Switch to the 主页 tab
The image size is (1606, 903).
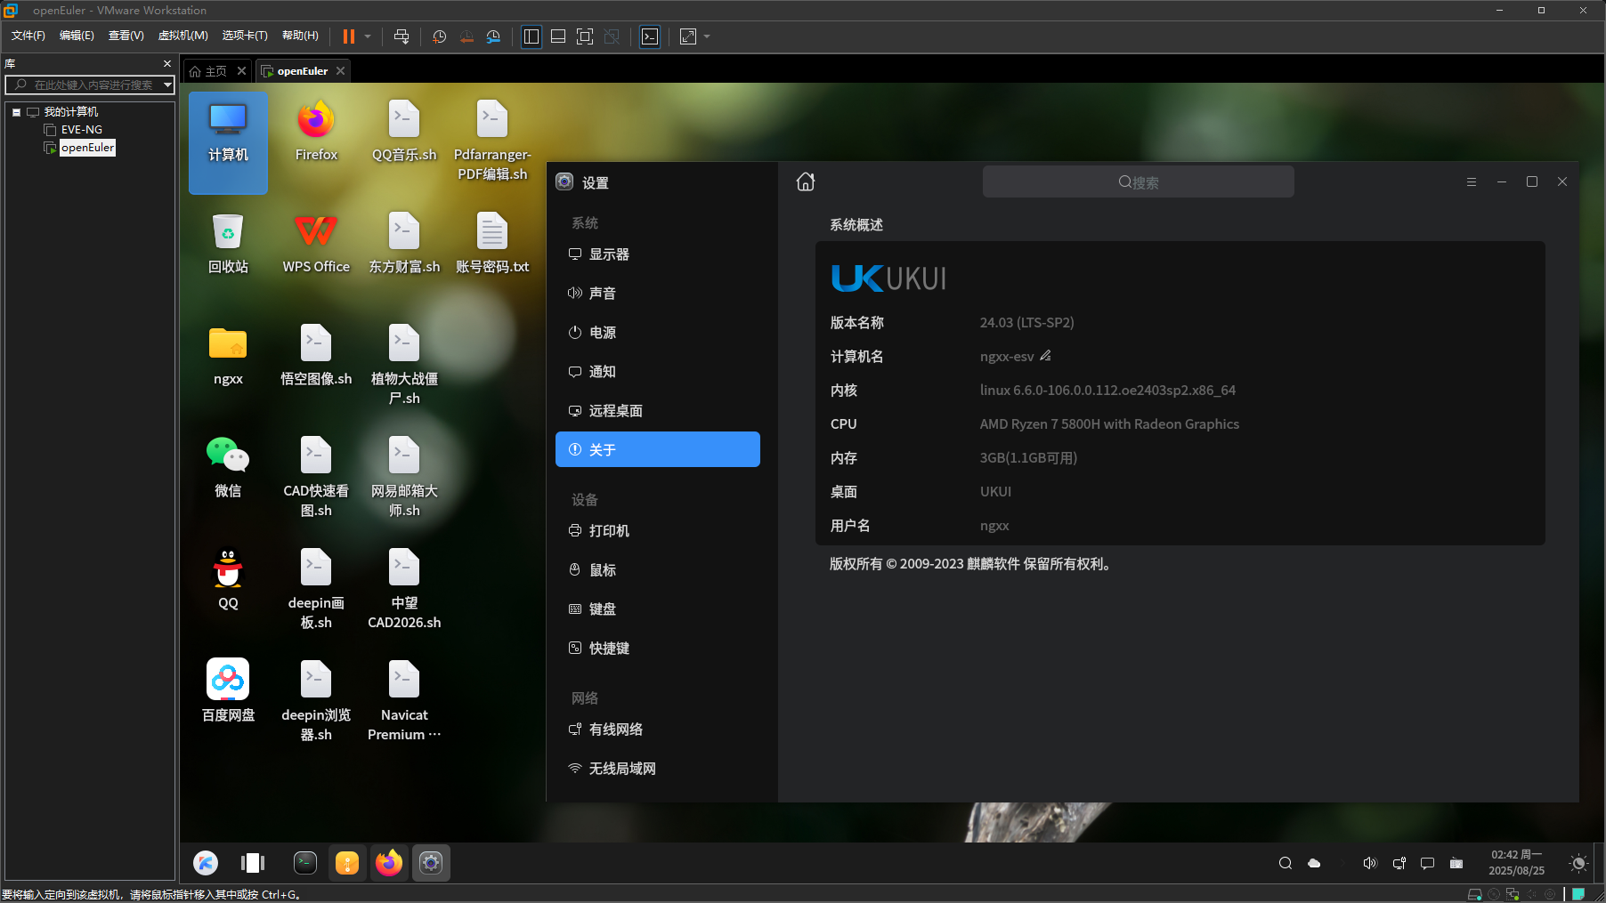tap(216, 71)
